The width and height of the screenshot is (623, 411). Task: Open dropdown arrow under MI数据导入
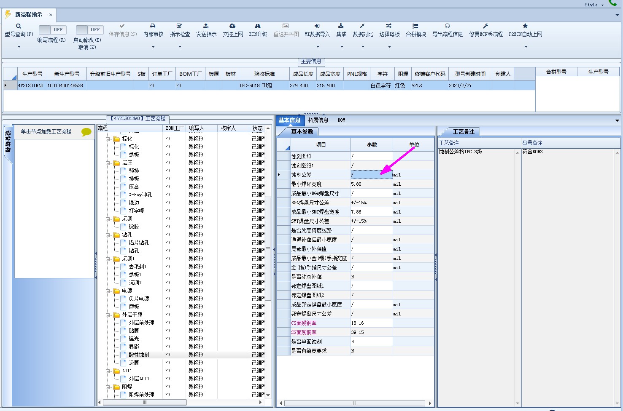317,47
